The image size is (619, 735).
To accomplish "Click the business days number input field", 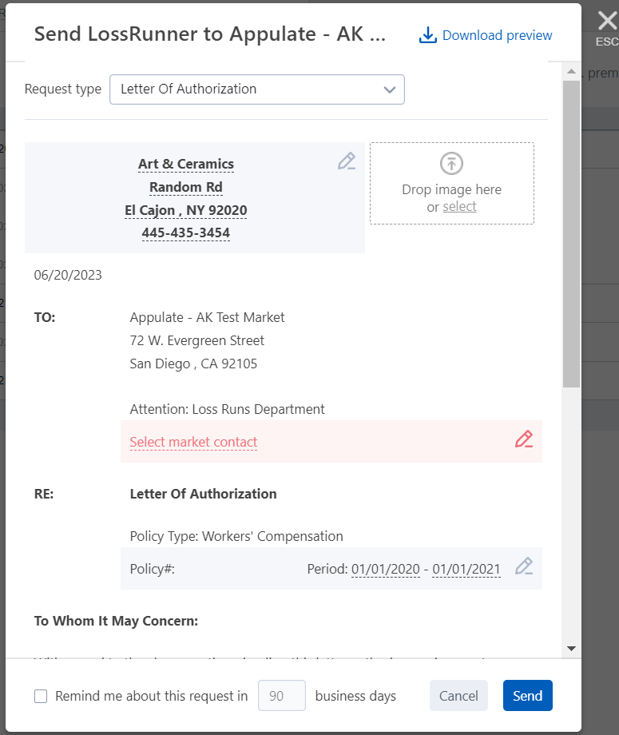I will tap(281, 696).
